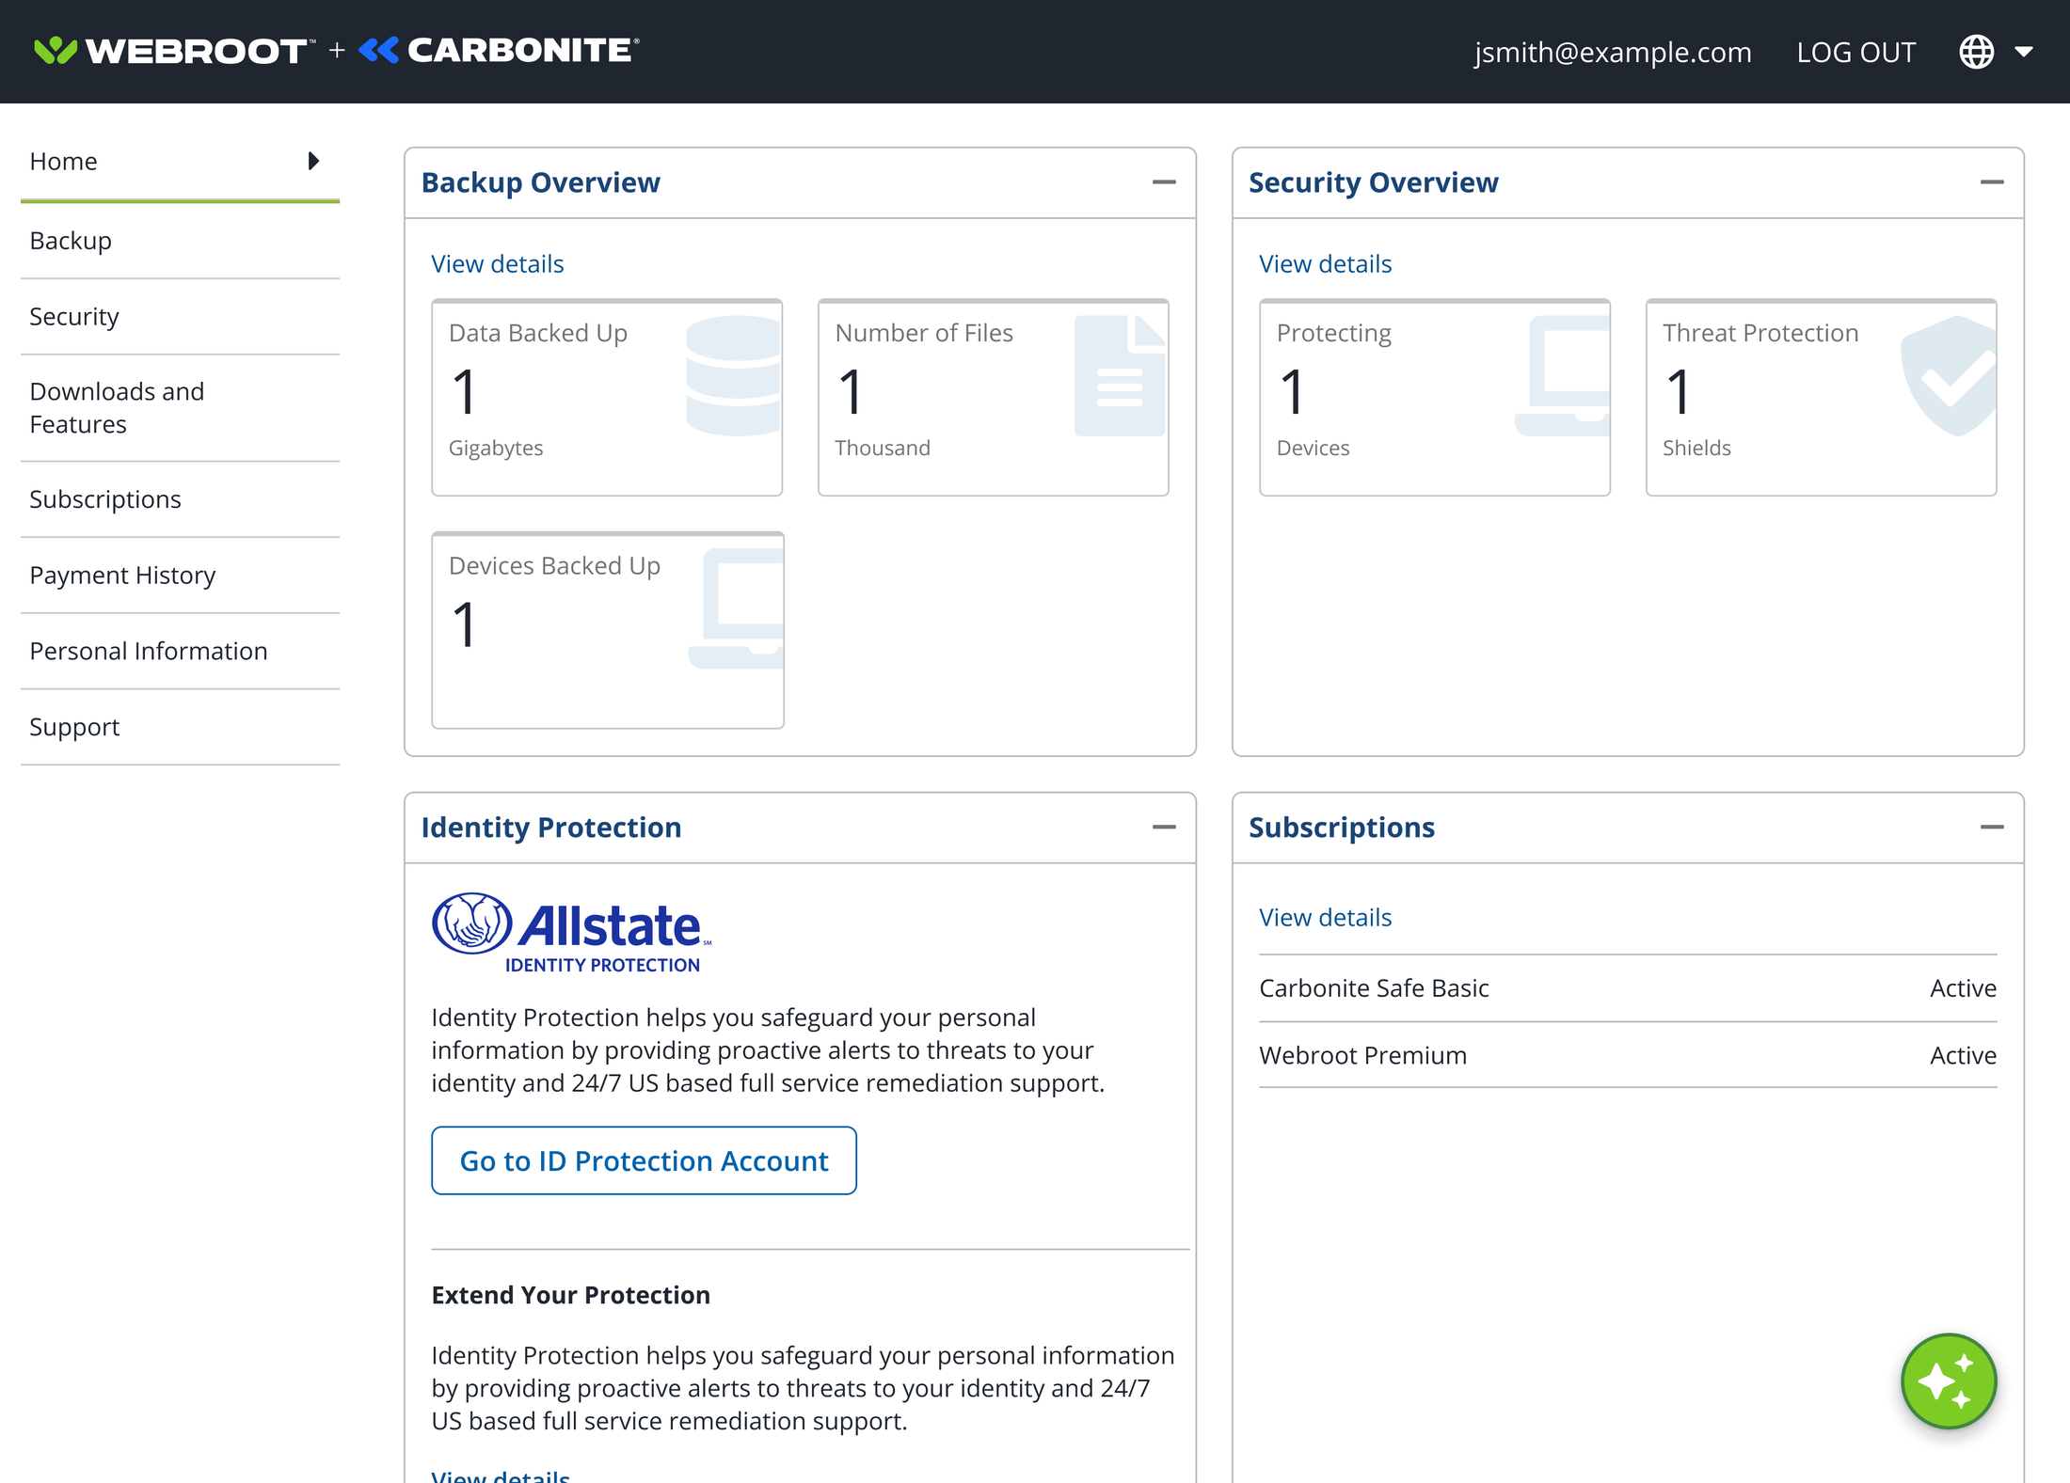This screenshot has width=2070, height=1483.
Task: Click the Backup Overview panel title
Action: [x=540, y=182]
